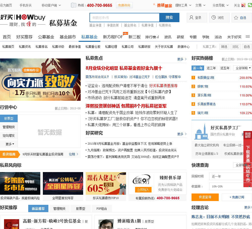
Task: Click the QR code icon on sidebar
Action: (248, 135)
